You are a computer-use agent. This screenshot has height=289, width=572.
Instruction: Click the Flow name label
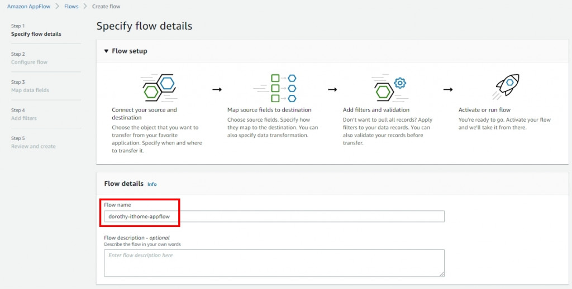117,205
